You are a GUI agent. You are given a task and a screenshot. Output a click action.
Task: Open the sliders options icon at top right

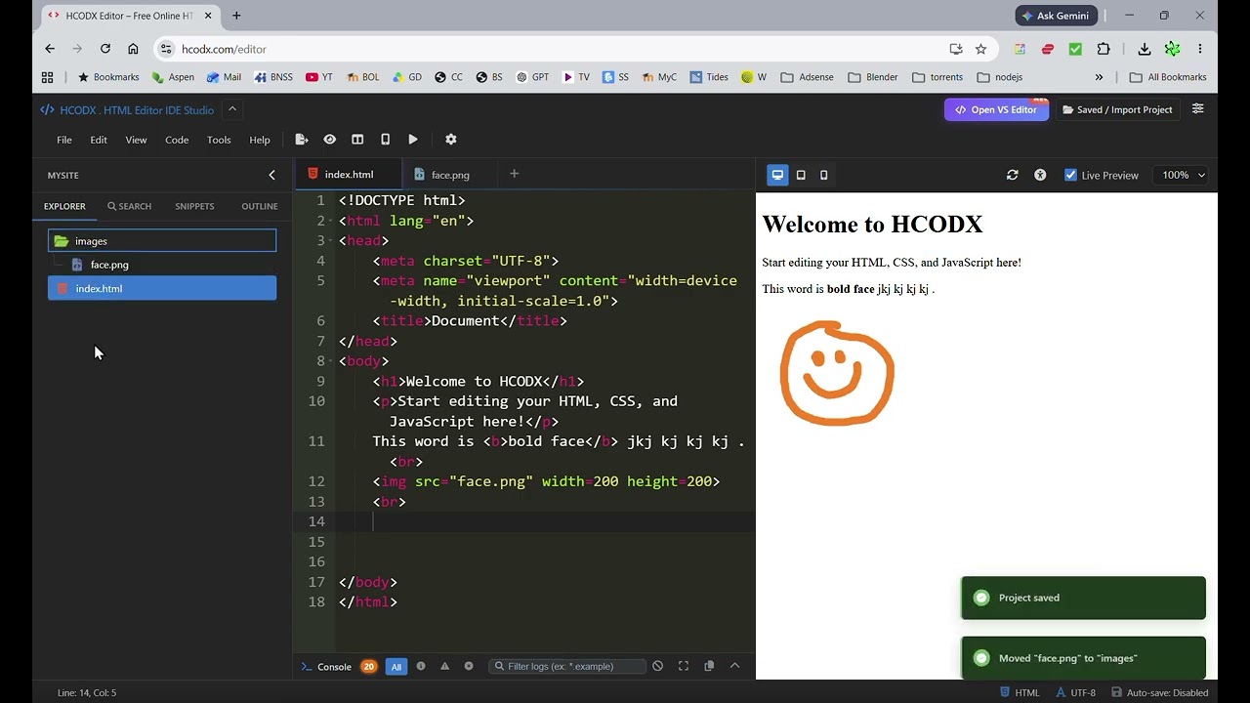pos(1198,109)
